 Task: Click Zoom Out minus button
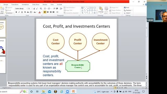coord(129,88)
